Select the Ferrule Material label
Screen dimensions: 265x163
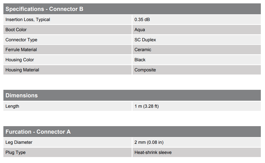pos(21,50)
